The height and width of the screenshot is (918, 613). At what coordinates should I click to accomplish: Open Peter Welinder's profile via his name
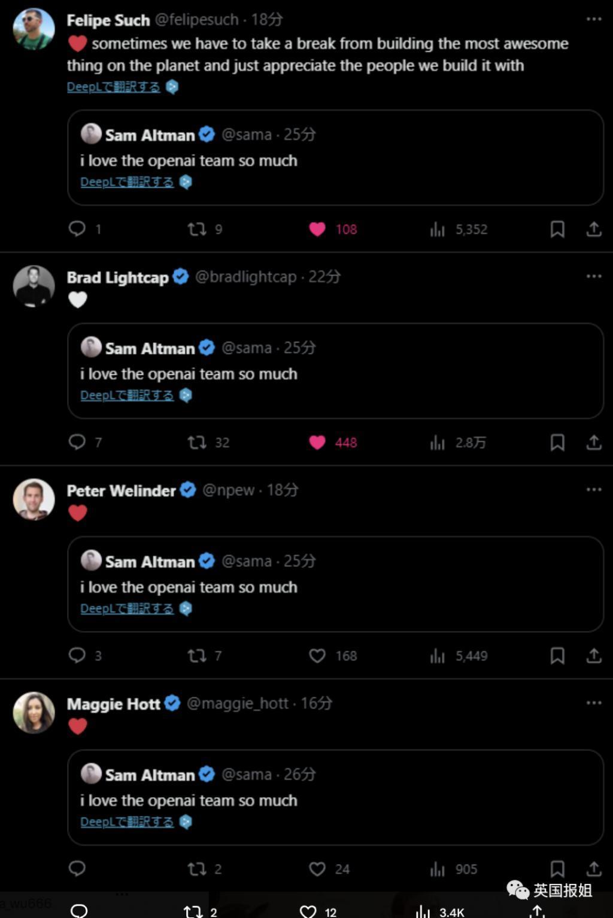point(121,490)
